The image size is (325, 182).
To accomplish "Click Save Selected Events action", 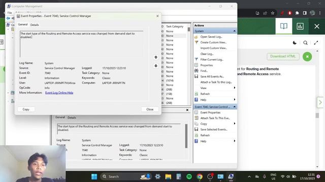I will 214,129.
